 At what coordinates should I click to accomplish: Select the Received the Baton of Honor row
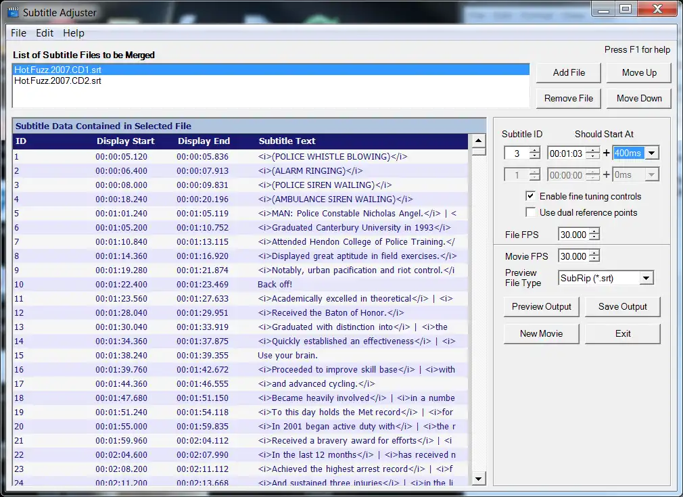(x=241, y=313)
